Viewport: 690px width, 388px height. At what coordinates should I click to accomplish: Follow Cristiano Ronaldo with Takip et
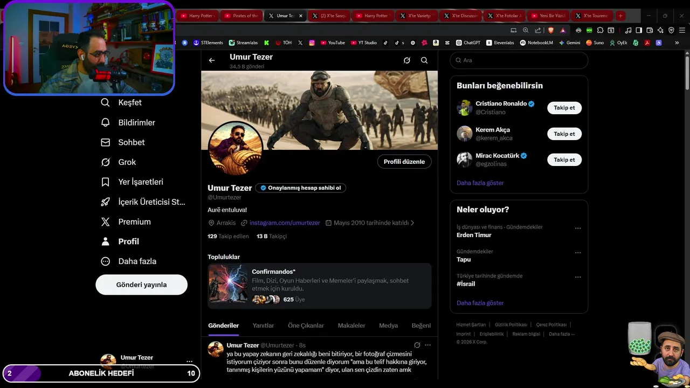(x=564, y=108)
